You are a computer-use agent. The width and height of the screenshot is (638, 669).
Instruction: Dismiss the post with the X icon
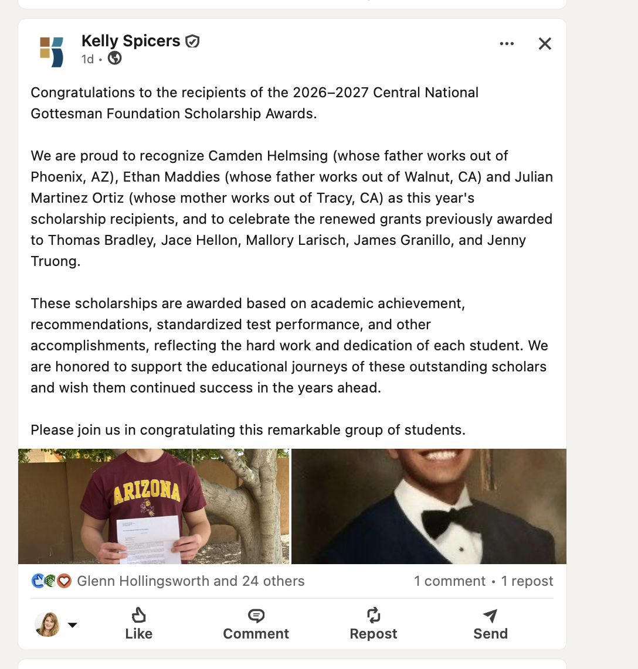[x=545, y=43]
